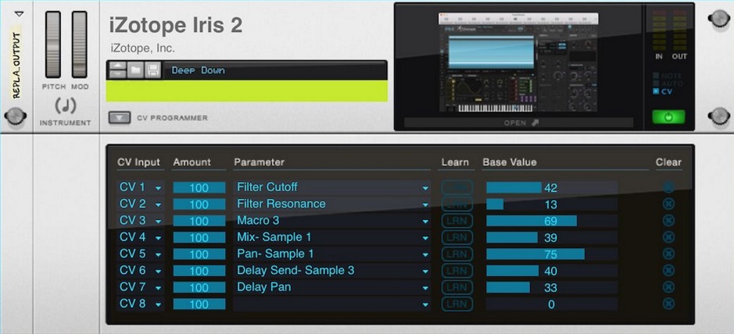Click the AUTO indicator label
Viewport: 734px width, 334px height.
tap(671, 83)
